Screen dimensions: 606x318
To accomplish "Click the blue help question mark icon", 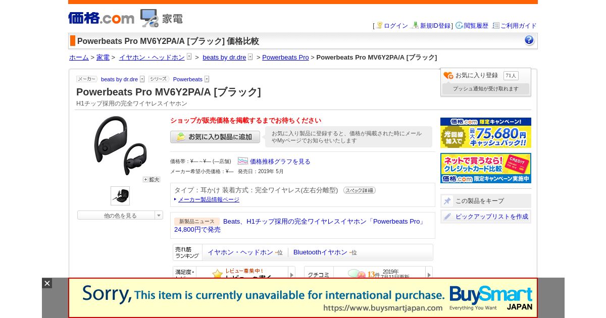I will click(x=529, y=40).
